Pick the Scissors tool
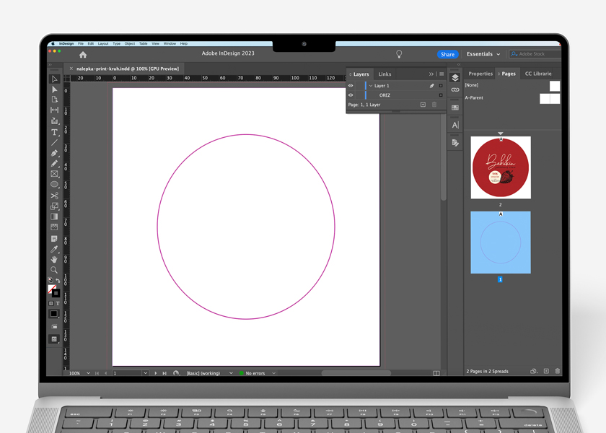Screen dimensions: 606x433 click(54, 196)
